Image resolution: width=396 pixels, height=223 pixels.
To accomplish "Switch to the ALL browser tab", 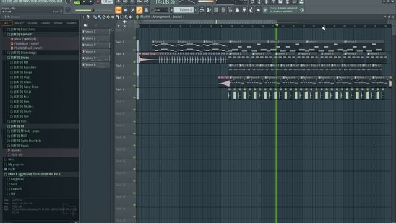I will pos(6,23).
